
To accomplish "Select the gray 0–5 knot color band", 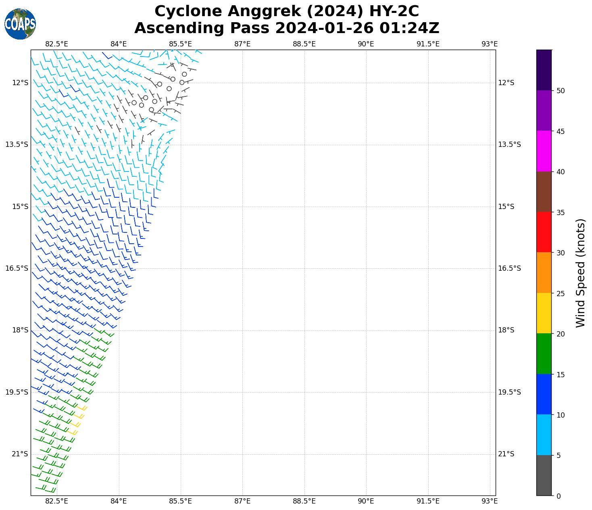I will pyautogui.click(x=544, y=475).
